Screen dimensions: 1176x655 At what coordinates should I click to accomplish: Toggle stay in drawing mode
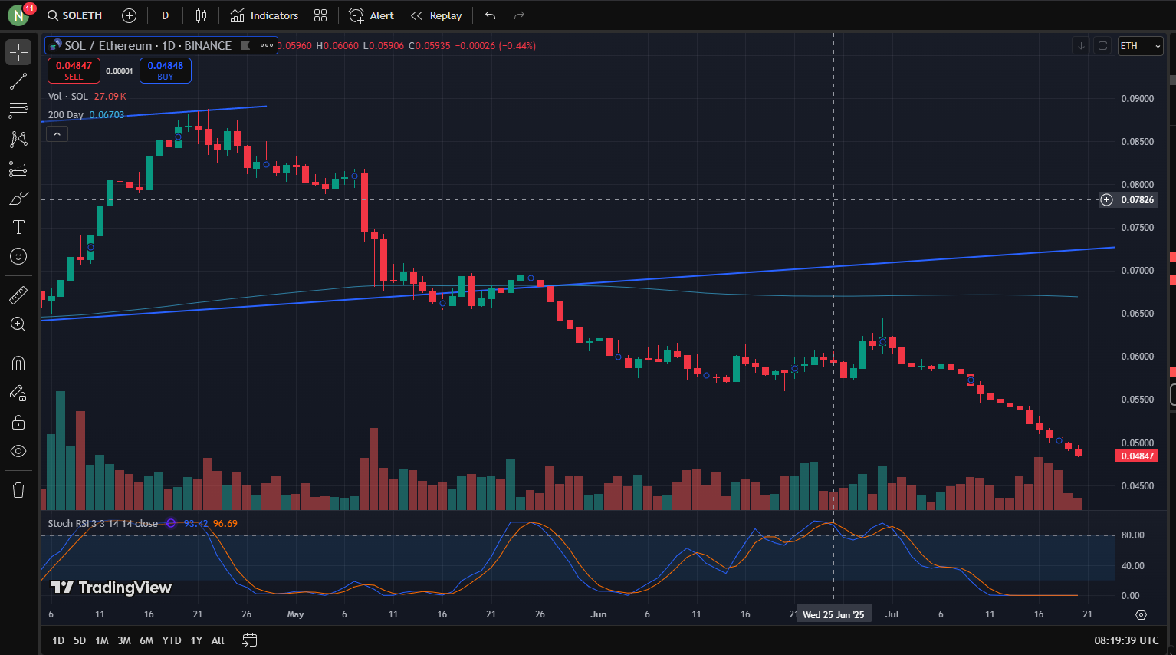point(18,393)
